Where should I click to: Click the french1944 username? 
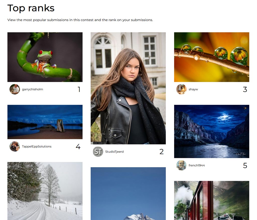point(197,165)
